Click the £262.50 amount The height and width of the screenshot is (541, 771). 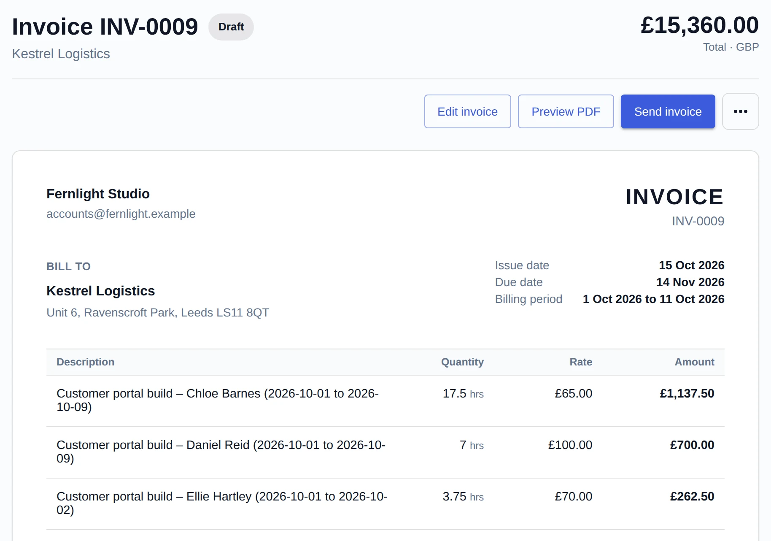[x=692, y=497]
